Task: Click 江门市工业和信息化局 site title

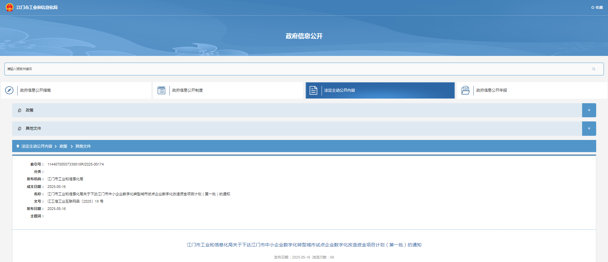Action: [x=37, y=7]
